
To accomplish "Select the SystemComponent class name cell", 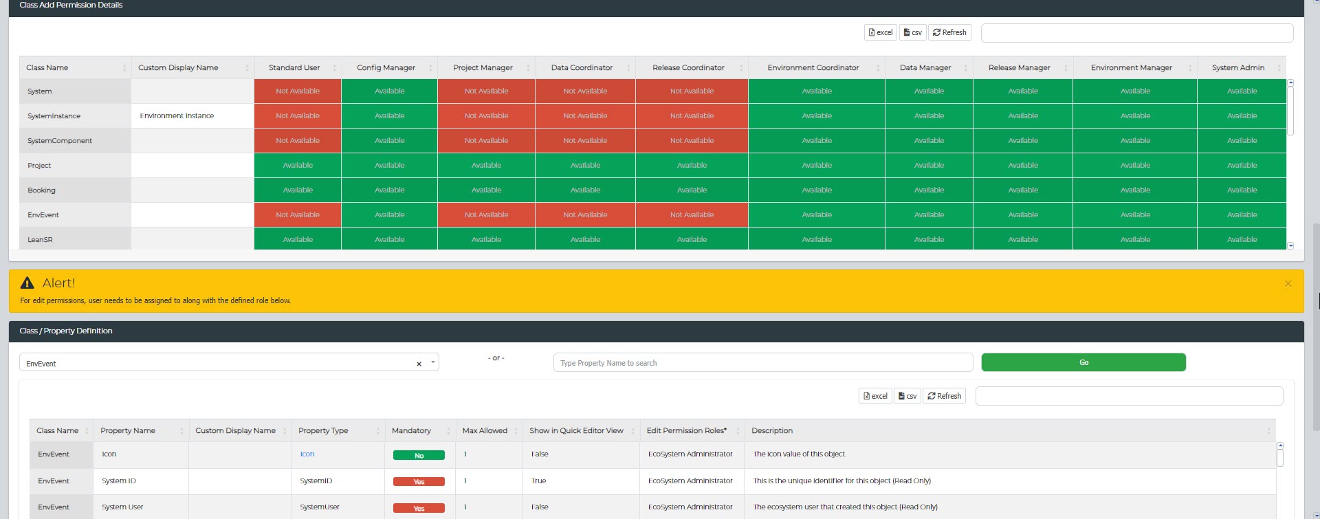I will pyautogui.click(x=75, y=141).
